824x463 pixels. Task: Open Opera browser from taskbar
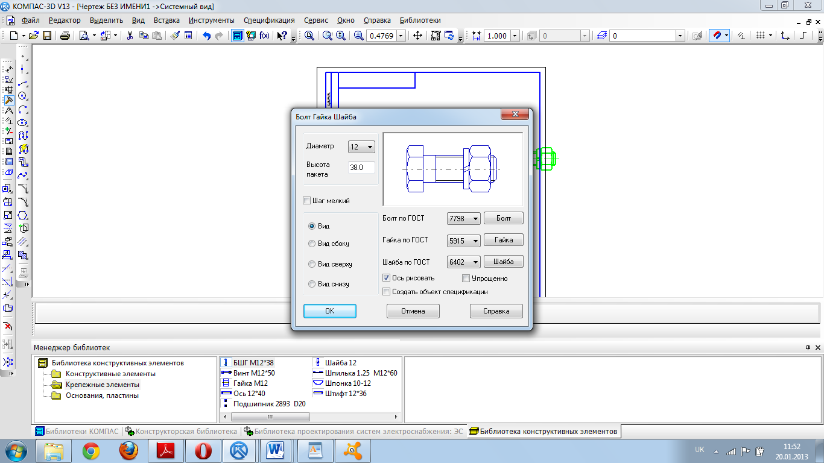coord(202,450)
